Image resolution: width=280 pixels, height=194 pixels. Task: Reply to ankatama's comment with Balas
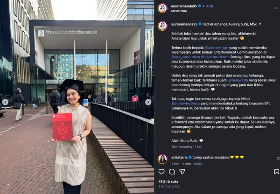point(198,164)
